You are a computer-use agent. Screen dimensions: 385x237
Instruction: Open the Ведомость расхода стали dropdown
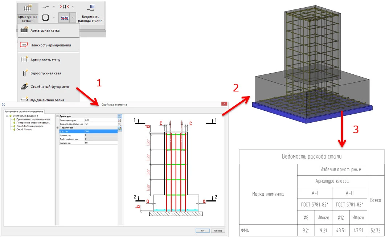(90, 19)
